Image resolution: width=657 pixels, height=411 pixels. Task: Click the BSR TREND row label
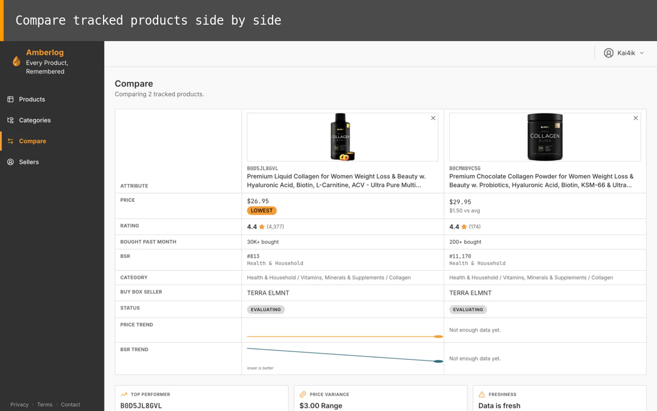(134, 349)
